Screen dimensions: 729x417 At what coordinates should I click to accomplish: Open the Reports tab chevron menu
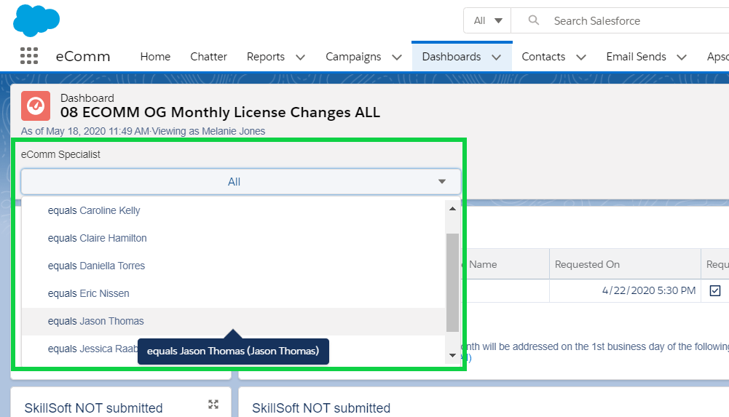point(301,57)
